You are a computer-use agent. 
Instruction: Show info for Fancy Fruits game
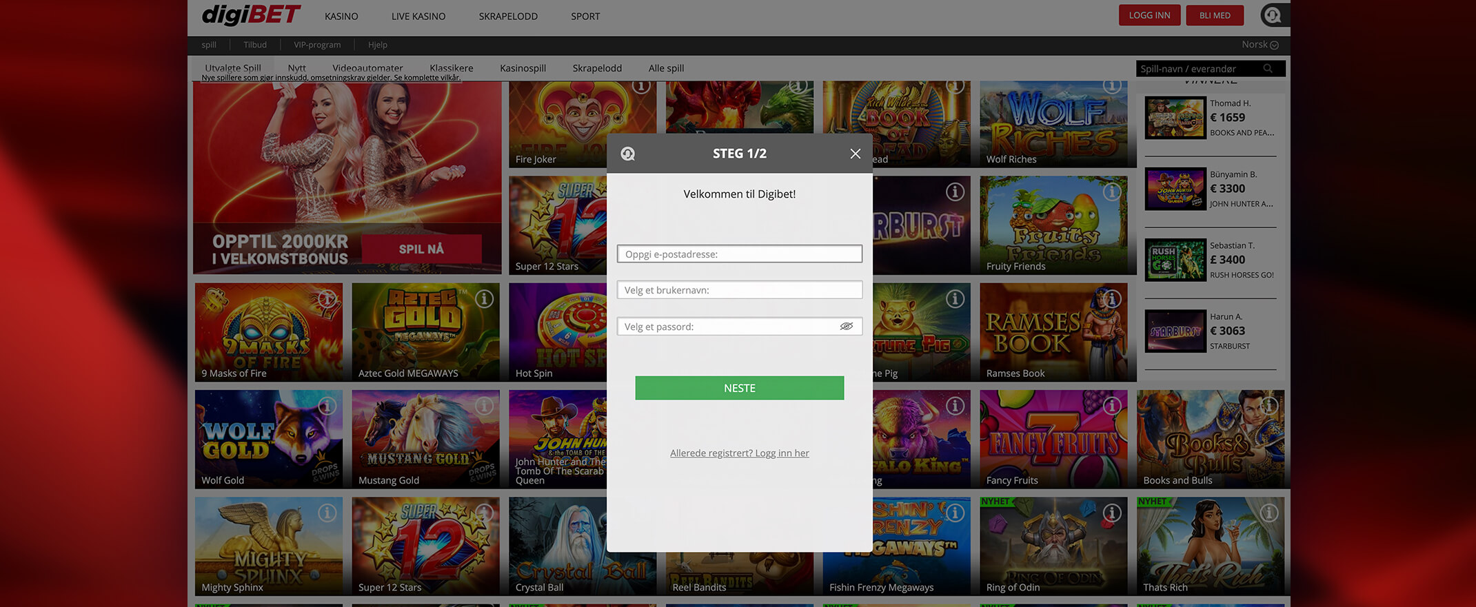tap(1112, 406)
